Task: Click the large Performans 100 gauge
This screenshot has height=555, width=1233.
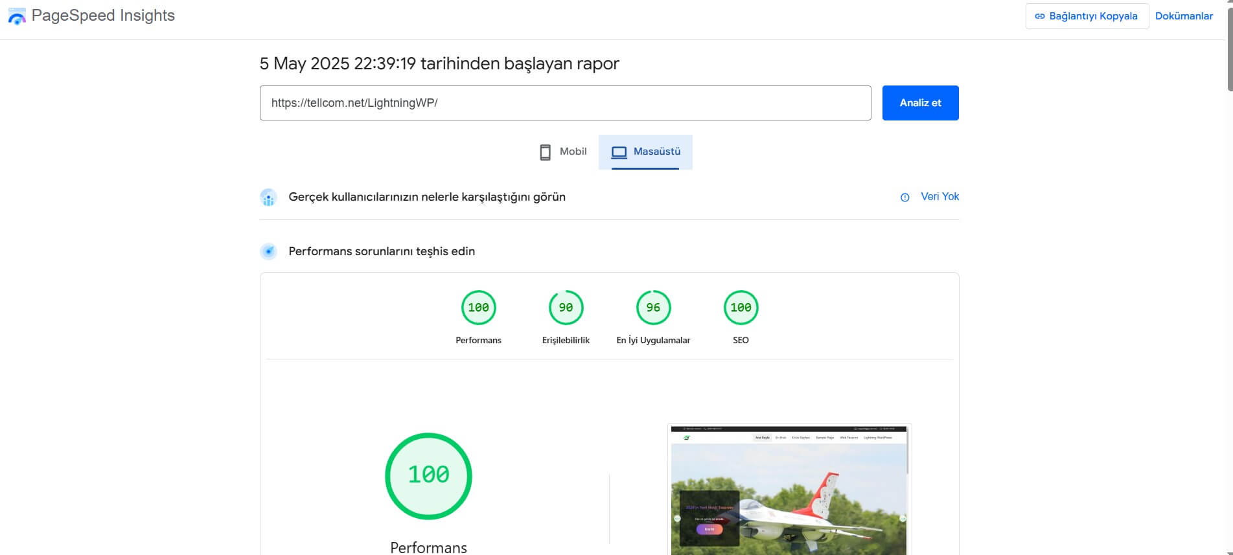Action: 428,476
